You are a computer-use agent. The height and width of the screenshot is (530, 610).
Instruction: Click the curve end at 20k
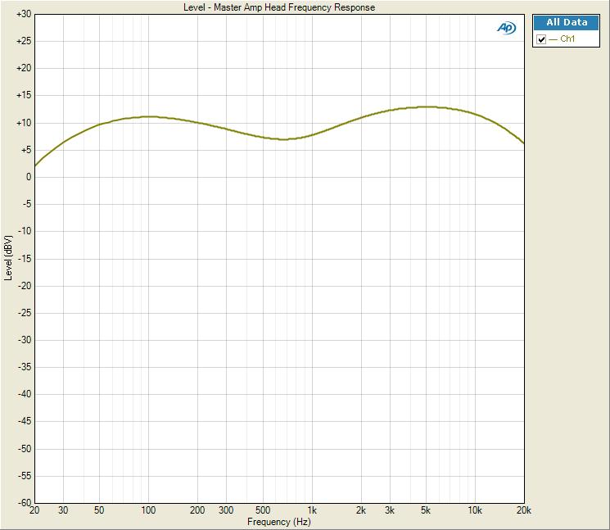(523, 143)
